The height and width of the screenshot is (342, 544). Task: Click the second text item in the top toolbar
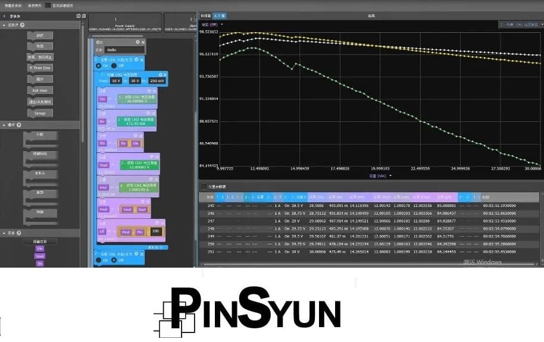coord(35,5)
